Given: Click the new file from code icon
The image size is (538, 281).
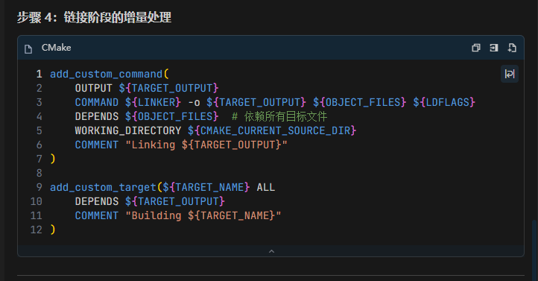Looking at the screenshot, I should click(512, 48).
